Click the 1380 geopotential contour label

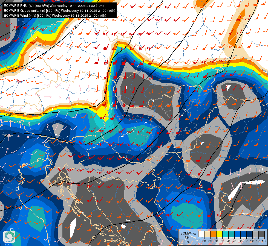(x=10, y=115)
